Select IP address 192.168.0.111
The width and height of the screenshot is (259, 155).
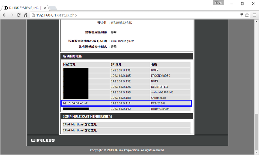pyautogui.click(x=121, y=103)
